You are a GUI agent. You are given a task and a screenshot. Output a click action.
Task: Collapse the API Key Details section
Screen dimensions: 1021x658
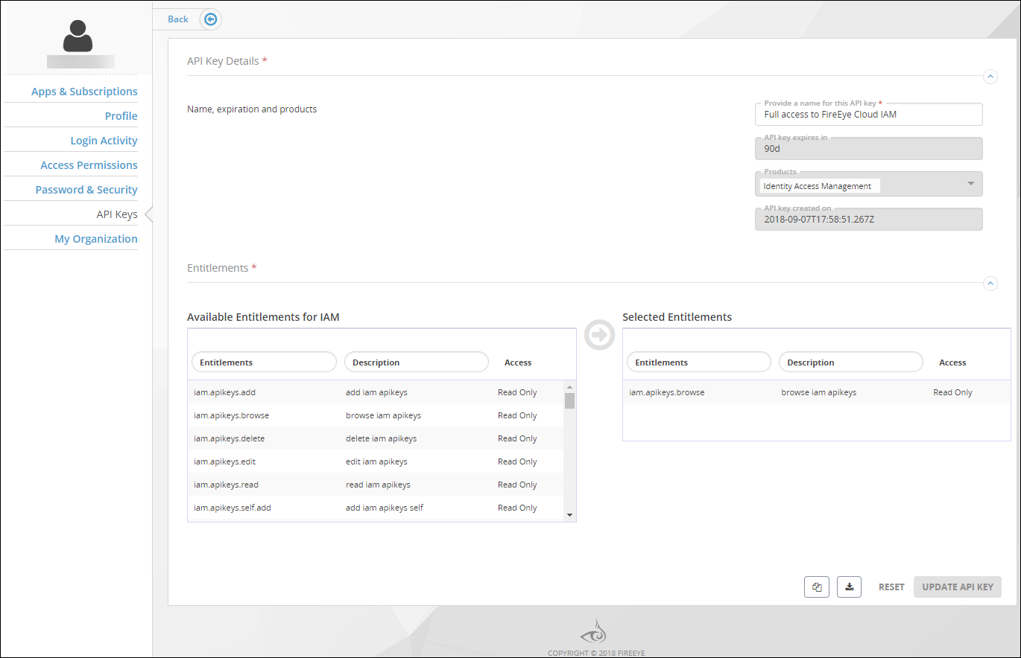point(990,76)
